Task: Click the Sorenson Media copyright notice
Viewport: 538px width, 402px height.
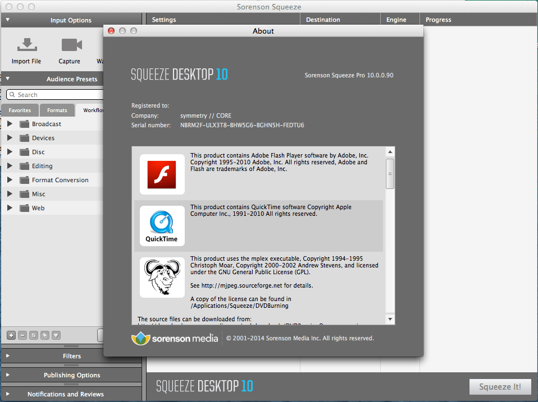Action: tap(300, 338)
